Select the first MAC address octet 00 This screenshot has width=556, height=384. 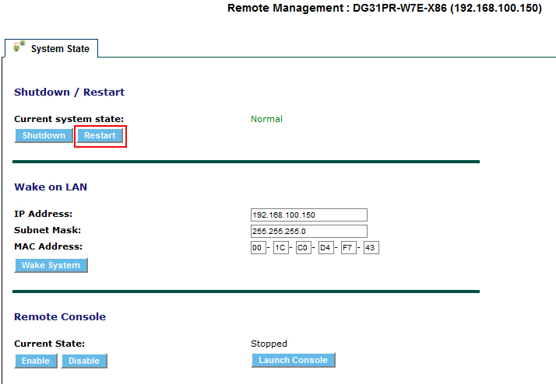click(x=258, y=248)
